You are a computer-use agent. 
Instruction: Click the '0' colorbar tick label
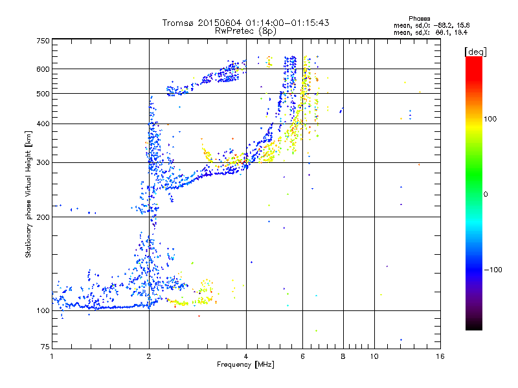point(486,195)
